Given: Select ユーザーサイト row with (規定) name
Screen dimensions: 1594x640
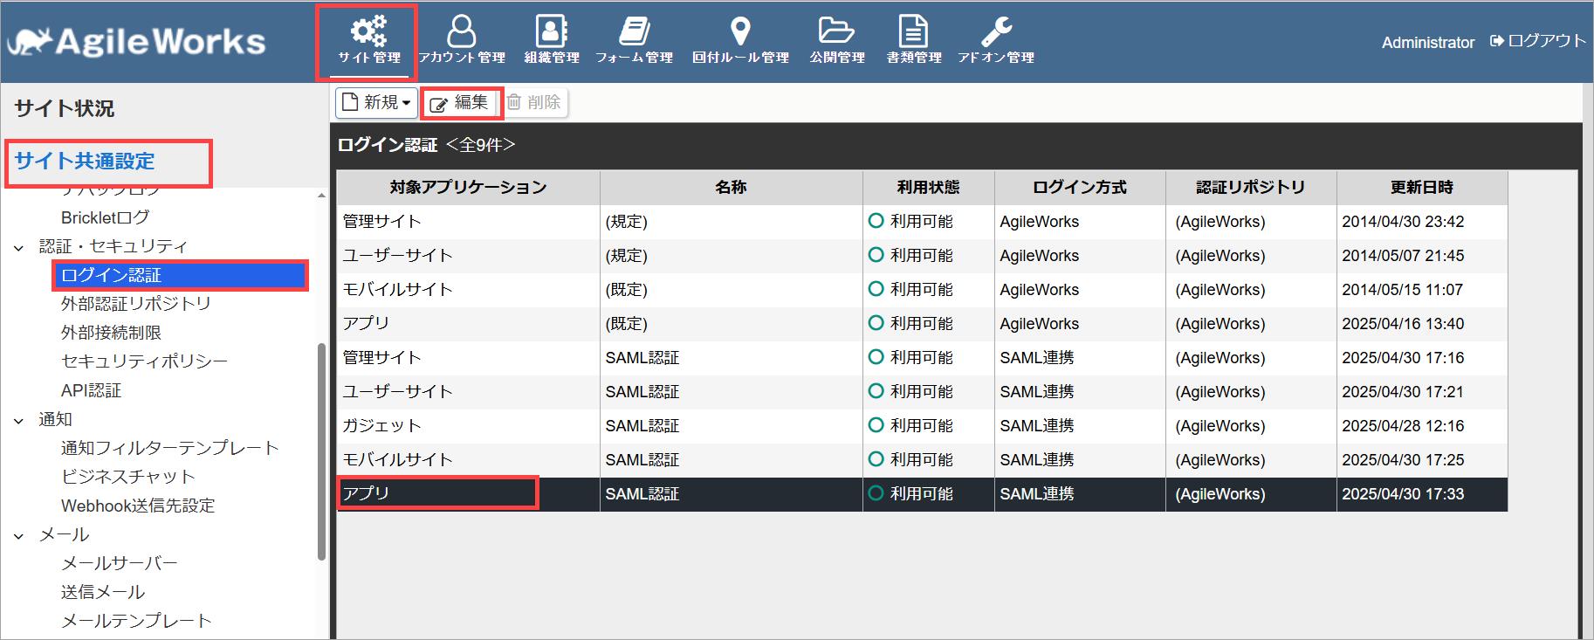Looking at the screenshot, I should [923, 256].
